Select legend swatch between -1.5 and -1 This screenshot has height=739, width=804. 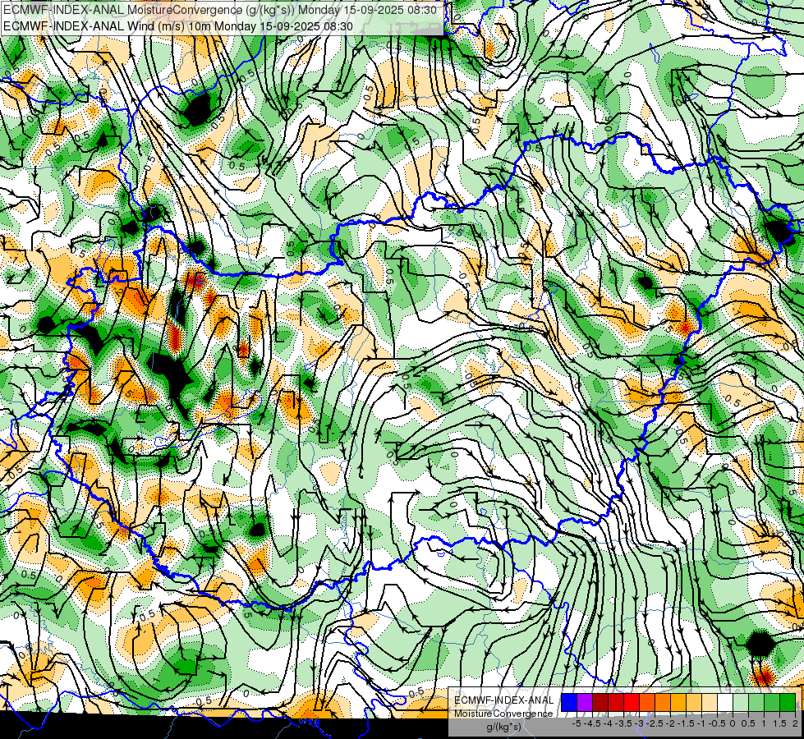(694, 702)
